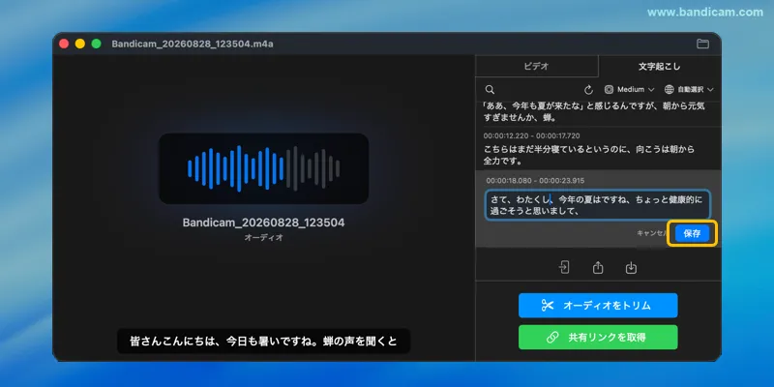Open the Medium model dropdown
Image resolution: width=774 pixels, height=387 pixels.
pyautogui.click(x=630, y=89)
